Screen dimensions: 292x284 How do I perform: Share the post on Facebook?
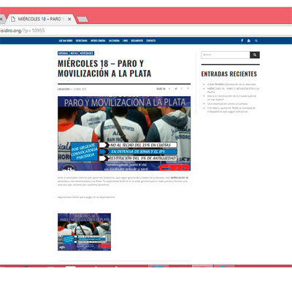tap(169, 89)
